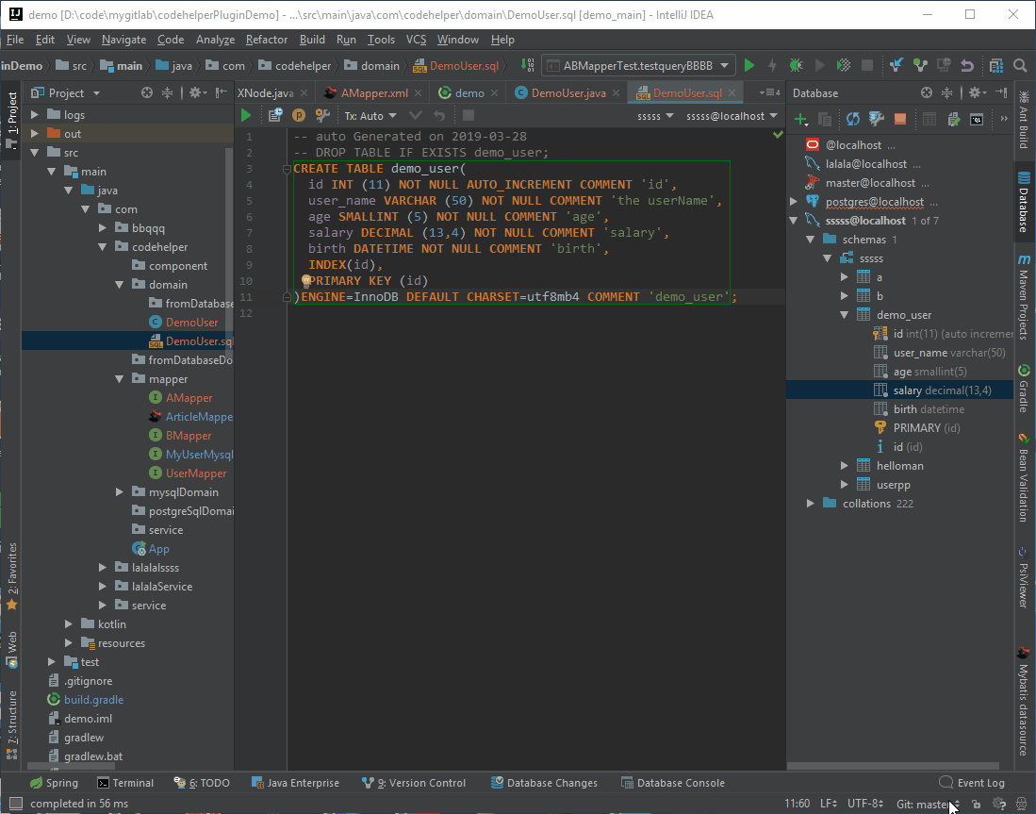Click the Git: master branch widget
The height and width of the screenshot is (814, 1036).
pyautogui.click(x=924, y=805)
